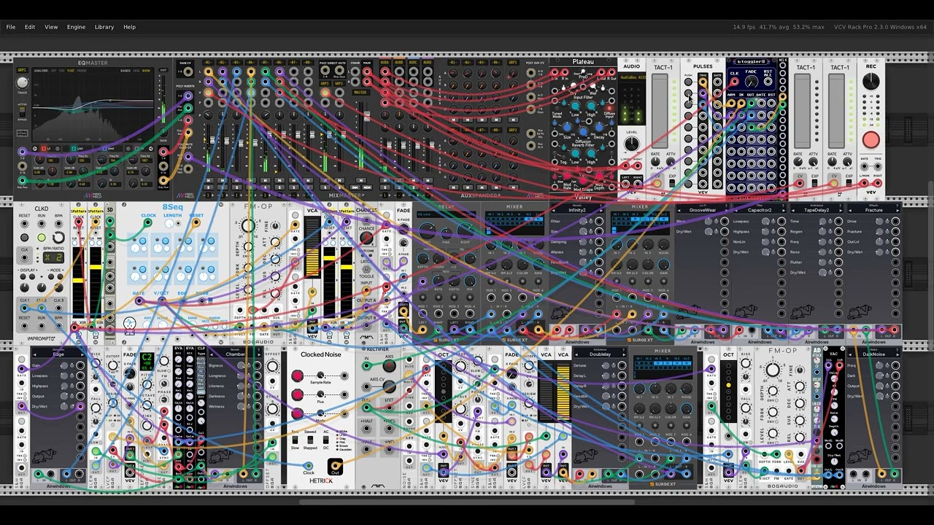Click the Decay knob on Plateau
This screenshot has width=934, height=525.
pyautogui.click(x=599, y=128)
